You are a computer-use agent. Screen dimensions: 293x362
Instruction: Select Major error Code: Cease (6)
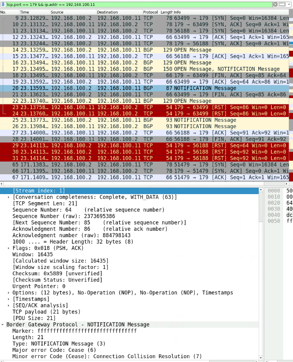(129, 350)
